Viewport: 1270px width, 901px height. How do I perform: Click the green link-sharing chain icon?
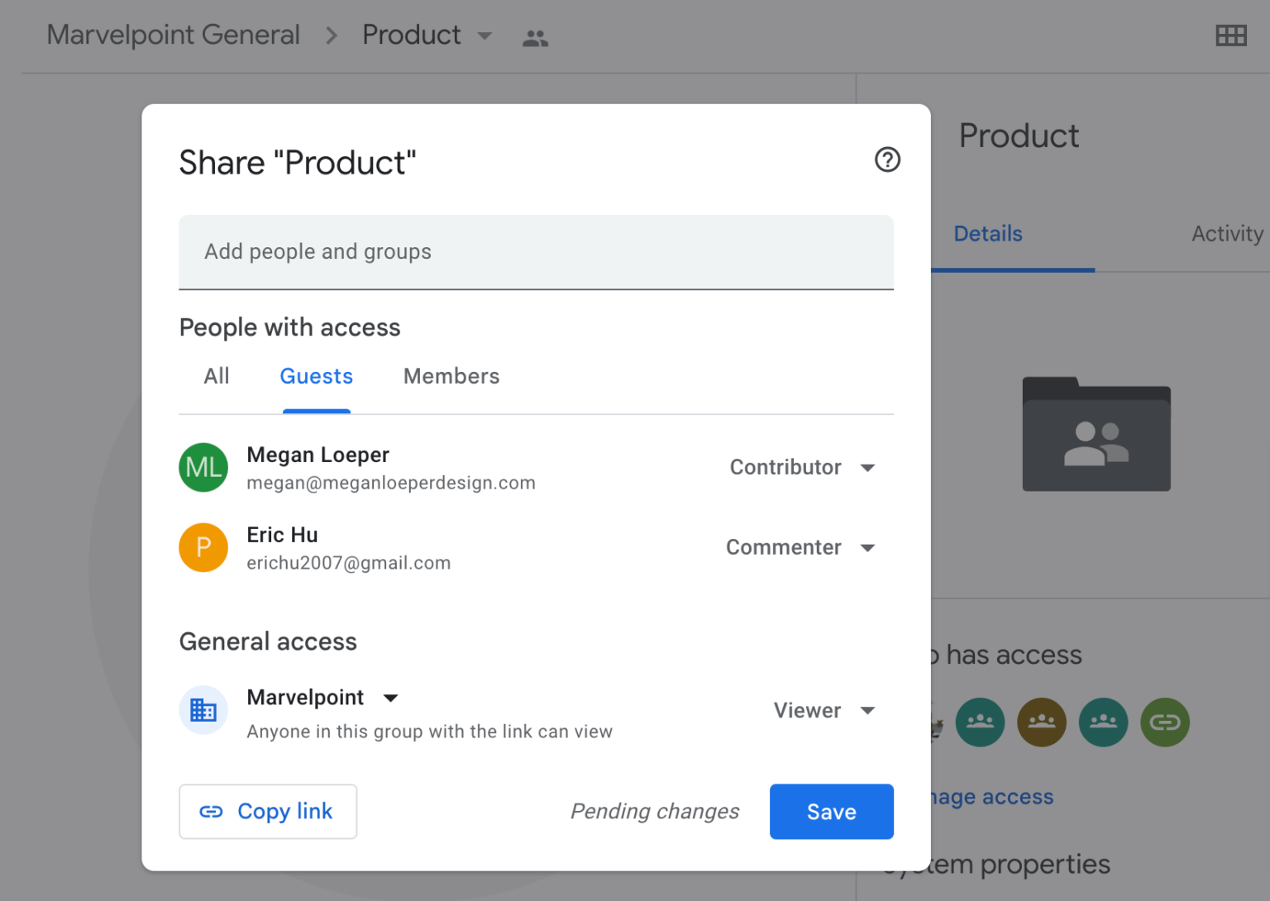[x=1165, y=722]
